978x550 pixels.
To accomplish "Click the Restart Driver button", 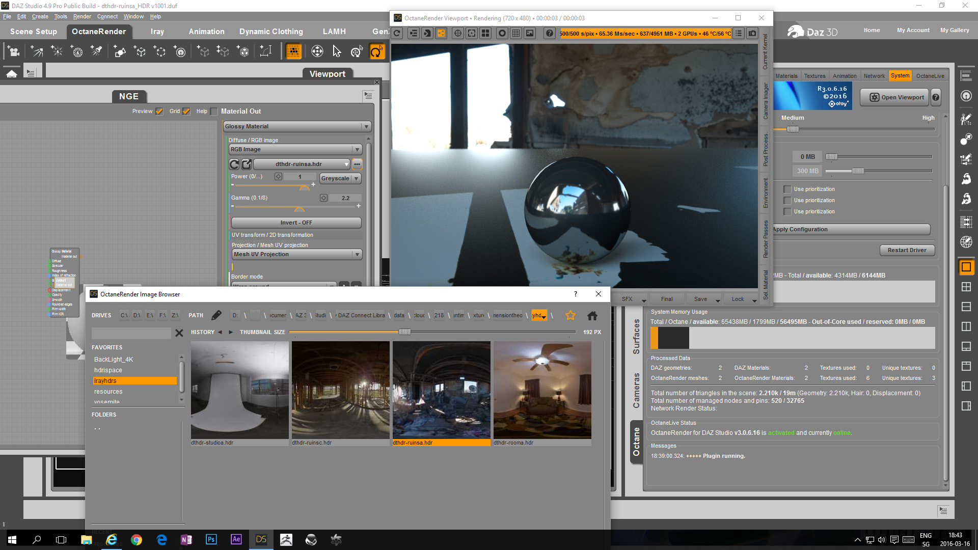I will click(x=907, y=250).
